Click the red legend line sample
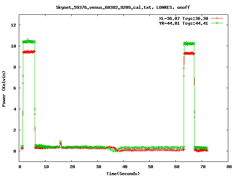 217,18
